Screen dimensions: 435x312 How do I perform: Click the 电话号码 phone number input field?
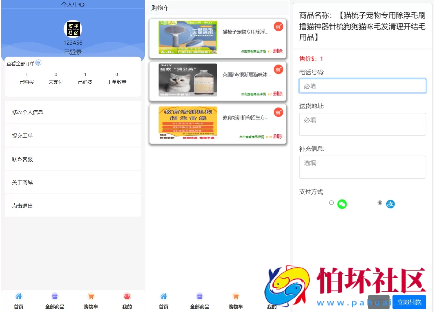[362, 86]
